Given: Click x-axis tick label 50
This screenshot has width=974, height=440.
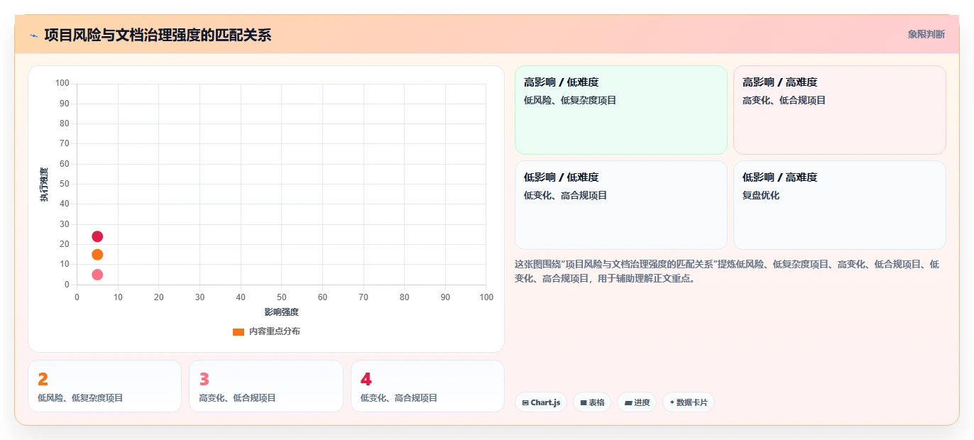Looking at the screenshot, I should [282, 297].
